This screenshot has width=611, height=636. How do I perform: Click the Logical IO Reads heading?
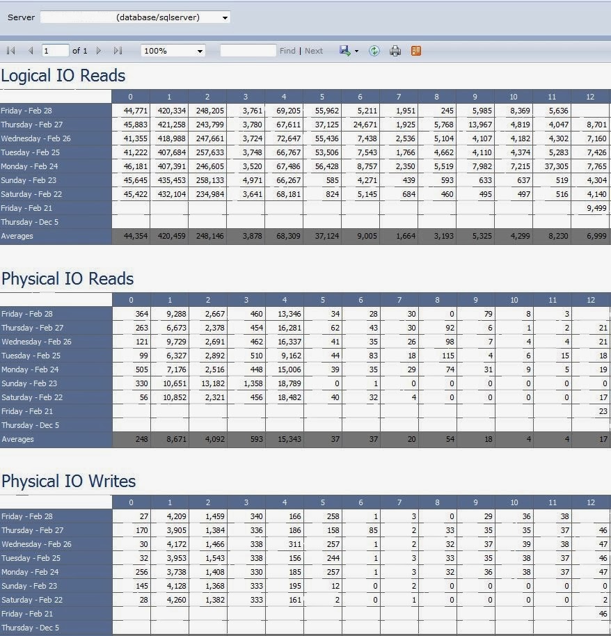pyautogui.click(x=63, y=76)
